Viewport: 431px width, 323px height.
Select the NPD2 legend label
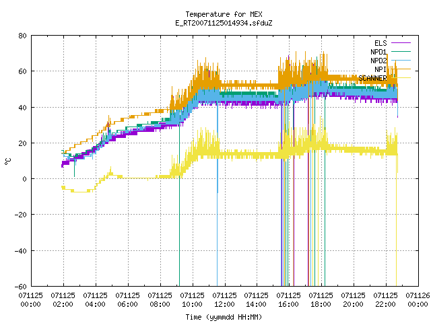(378, 61)
